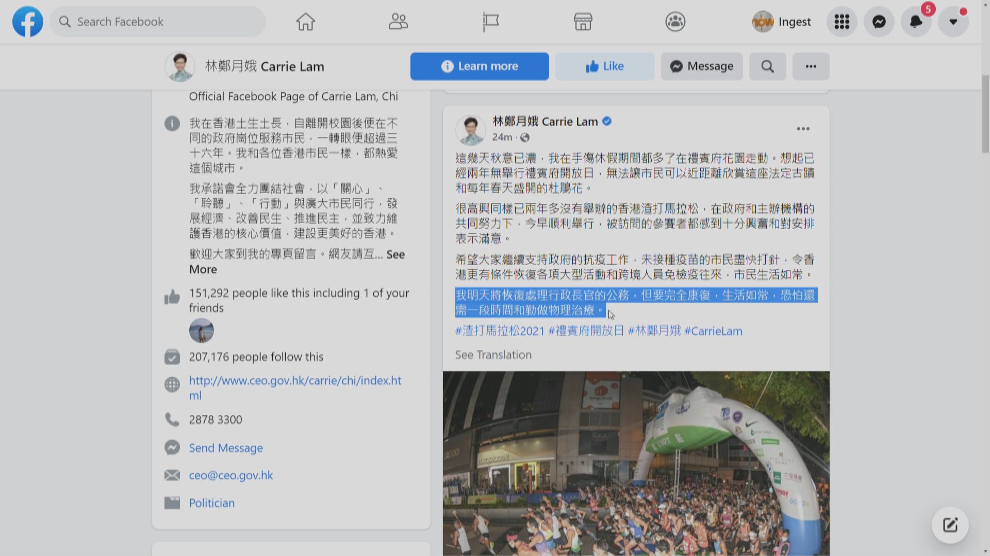Expand the See More about text

pyautogui.click(x=395, y=255)
